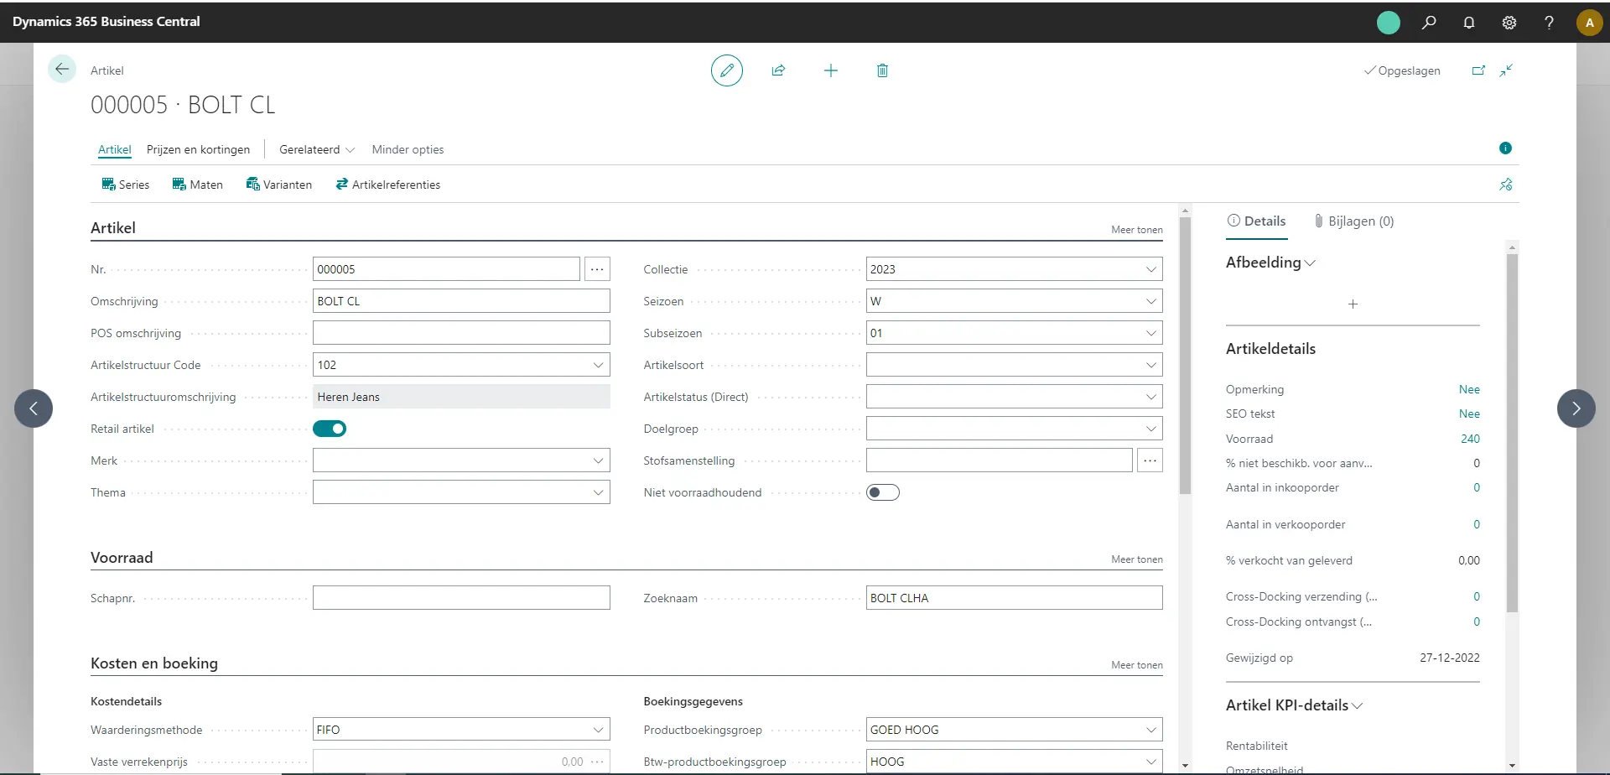Click POS omschrijving input field

[x=461, y=333]
